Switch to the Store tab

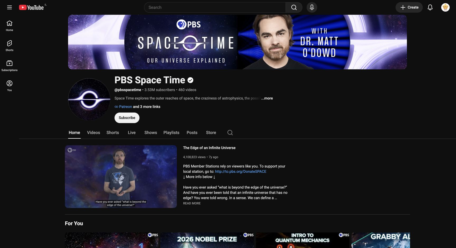(211, 133)
